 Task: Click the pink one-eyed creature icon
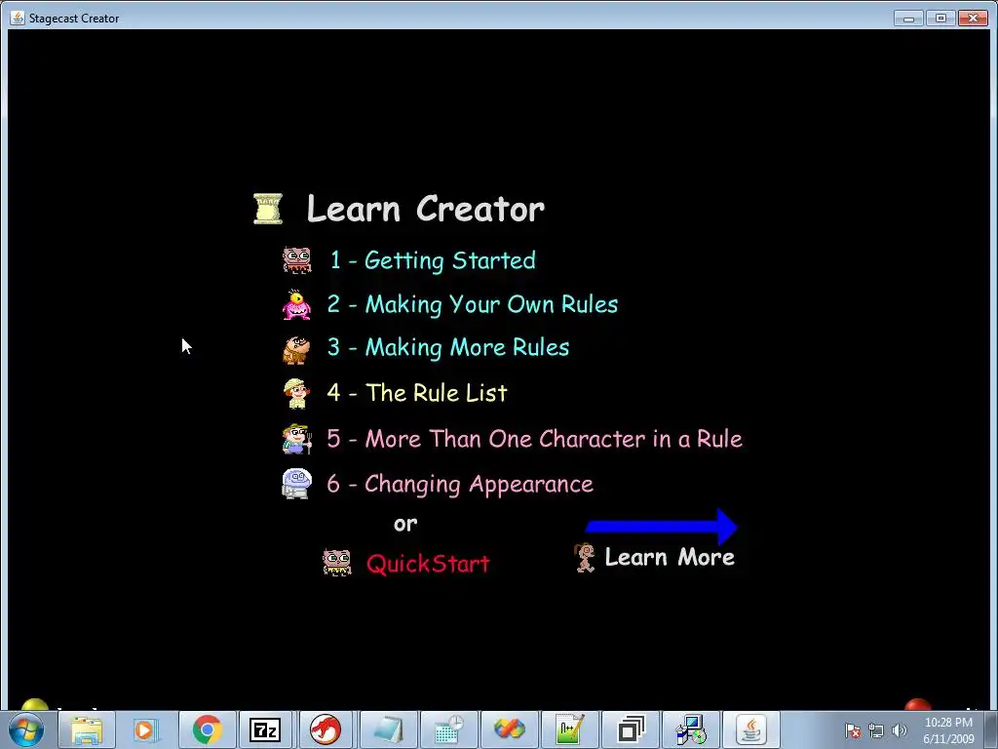[x=296, y=304]
